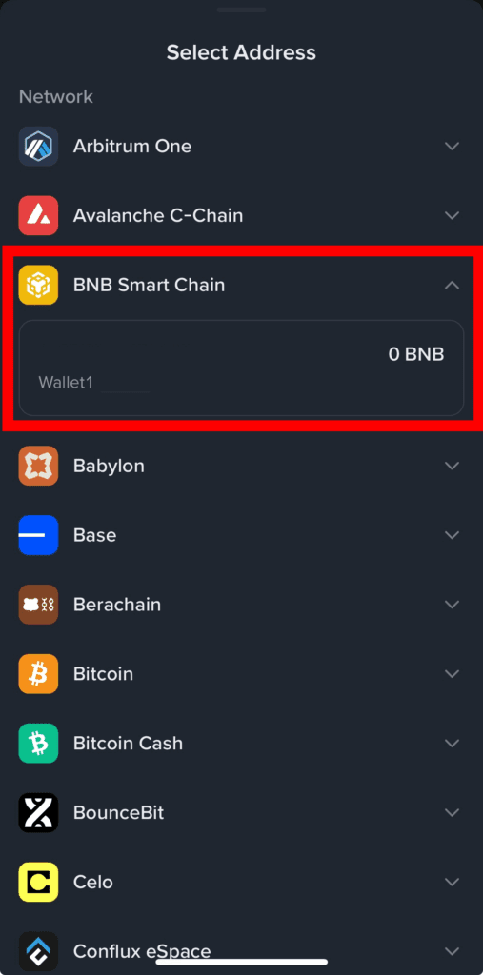Tap the yellow BNB Smart Chain logo
The image size is (483, 975).
click(x=39, y=285)
